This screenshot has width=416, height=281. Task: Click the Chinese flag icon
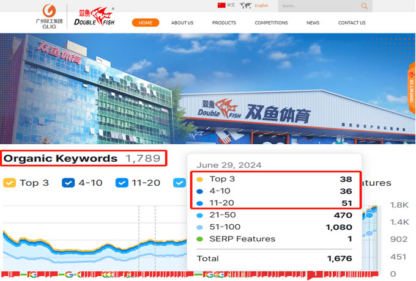tap(221, 5)
